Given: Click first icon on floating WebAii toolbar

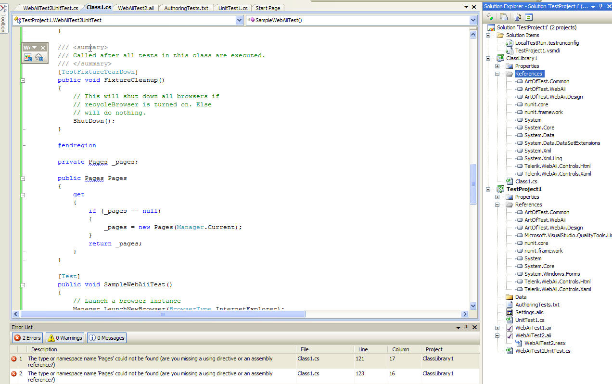Looking at the screenshot, I should [x=28, y=58].
